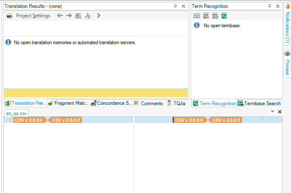Click second target CSV v 2.0.0.0 tag
The image size is (291, 193).
click(225, 120)
